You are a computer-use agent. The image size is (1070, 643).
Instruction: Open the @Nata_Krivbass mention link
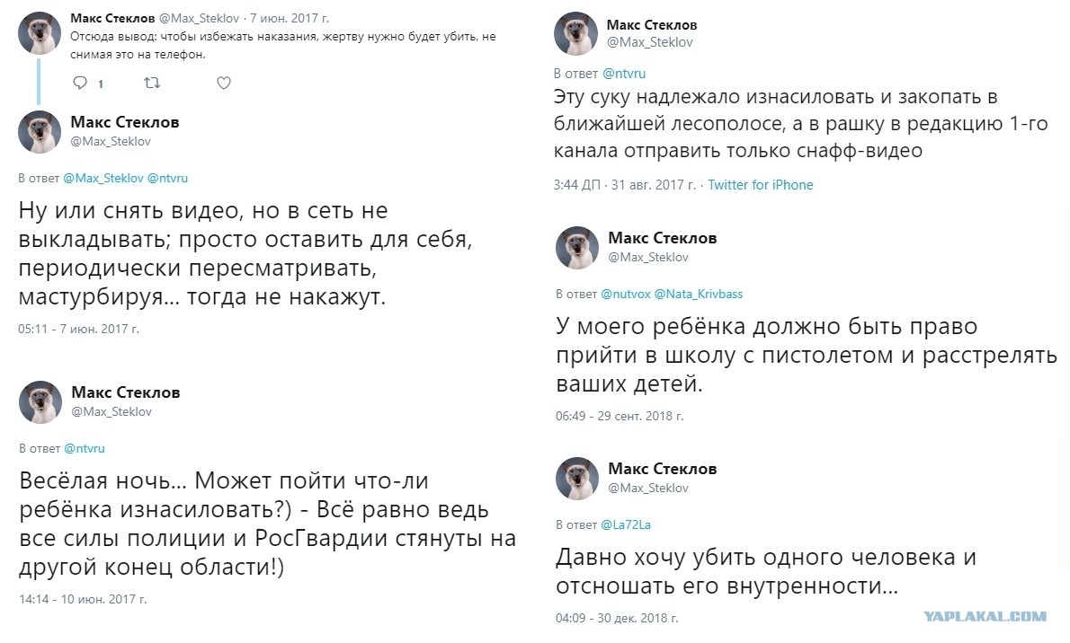698,294
